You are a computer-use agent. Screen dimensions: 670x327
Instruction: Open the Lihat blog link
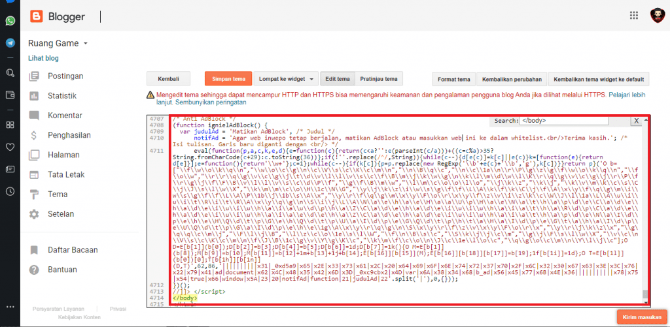(x=43, y=58)
